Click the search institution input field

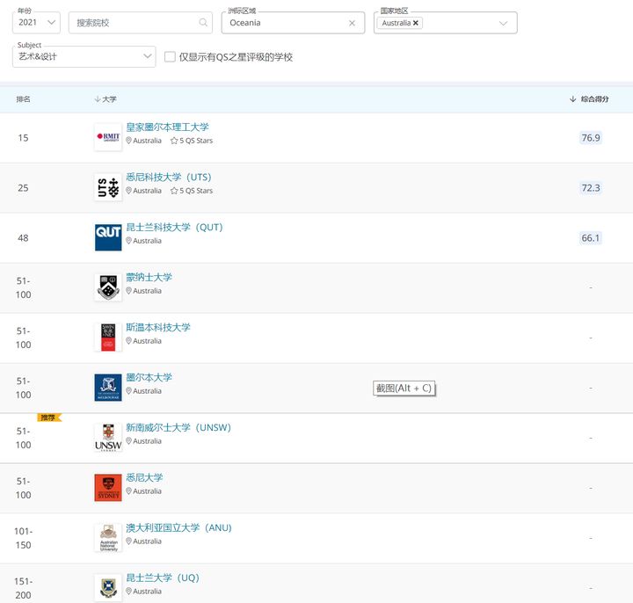coord(141,23)
